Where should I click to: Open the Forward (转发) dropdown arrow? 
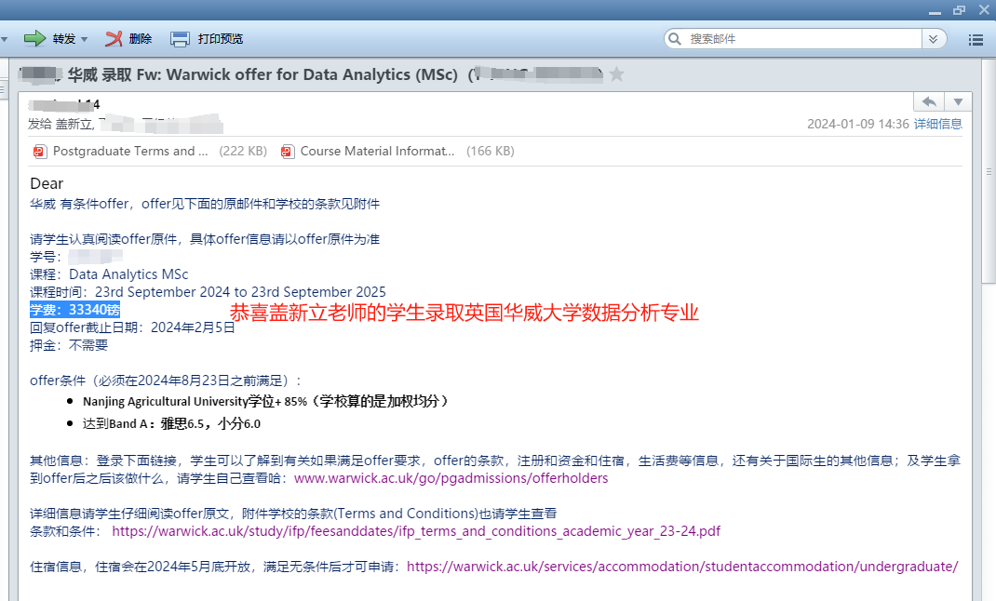pyautogui.click(x=84, y=40)
